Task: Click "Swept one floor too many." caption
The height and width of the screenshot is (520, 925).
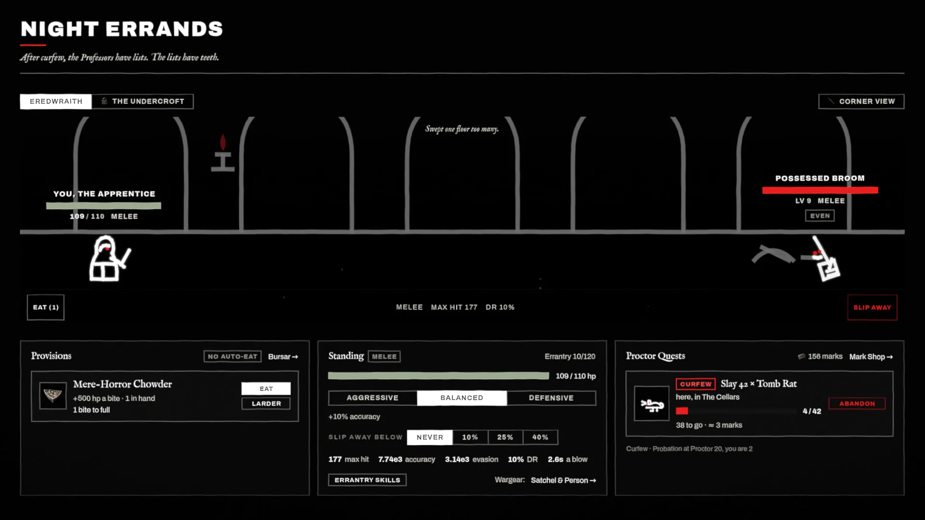Action: click(462, 129)
